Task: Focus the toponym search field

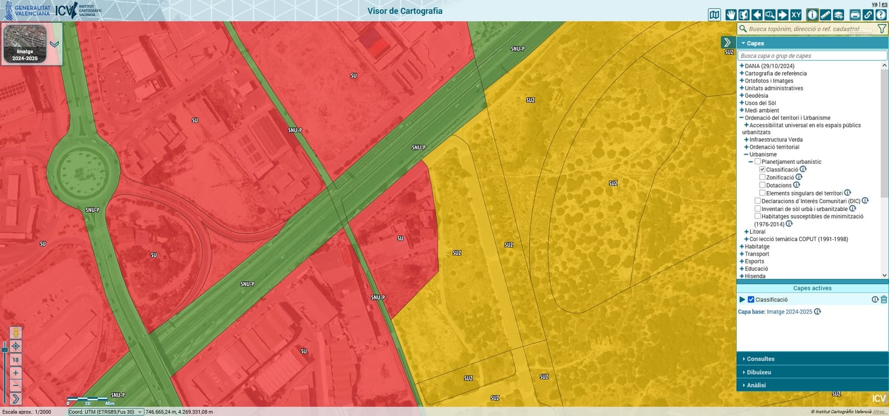Action: pos(812,29)
